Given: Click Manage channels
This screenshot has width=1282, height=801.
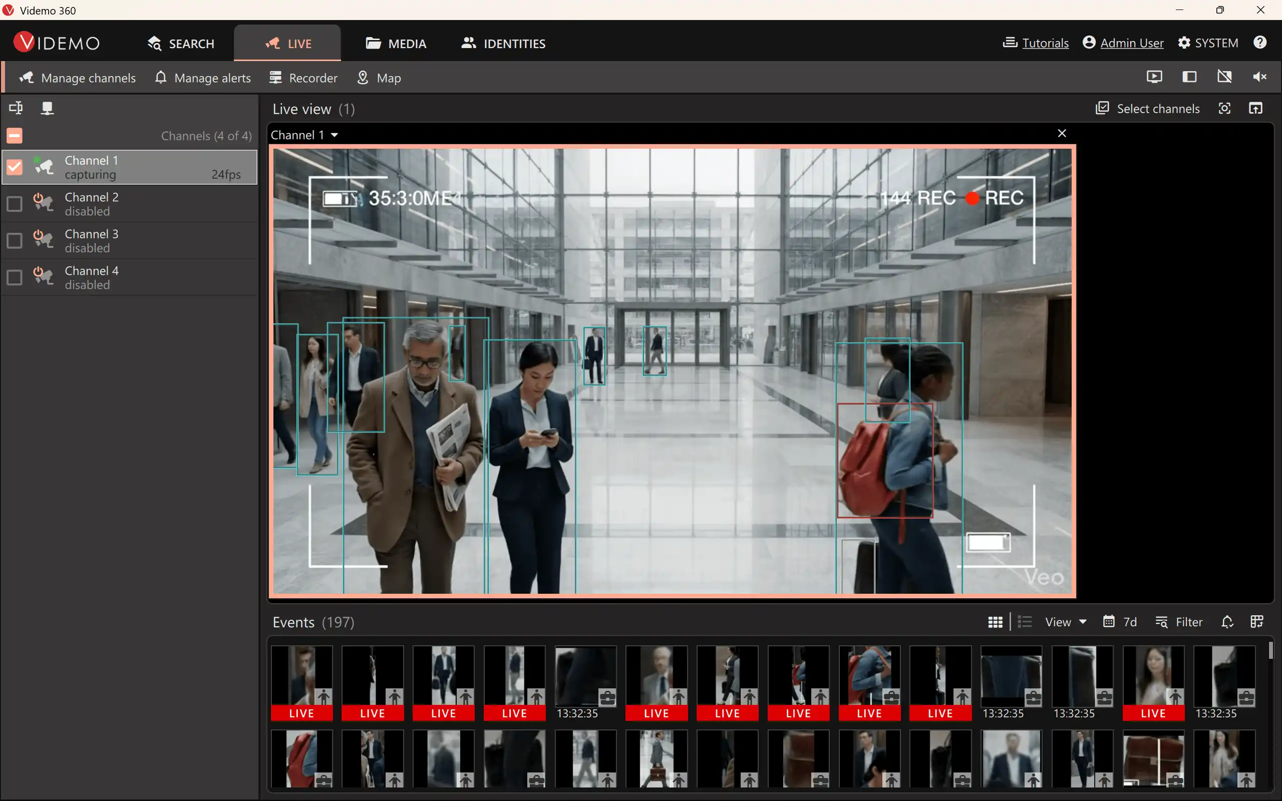Looking at the screenshot, I should point(77,78).
